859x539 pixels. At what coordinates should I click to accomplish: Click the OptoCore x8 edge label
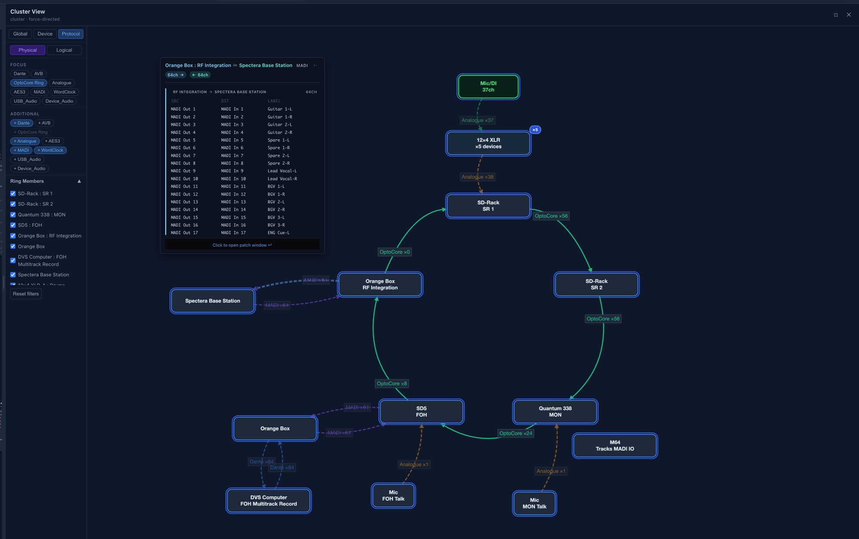tap(392, 384)
